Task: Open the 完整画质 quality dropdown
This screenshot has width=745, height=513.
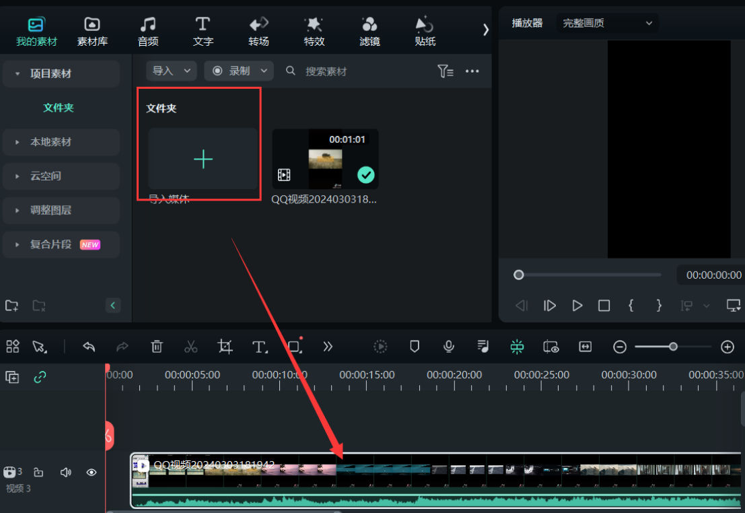Action: [607, 23]
